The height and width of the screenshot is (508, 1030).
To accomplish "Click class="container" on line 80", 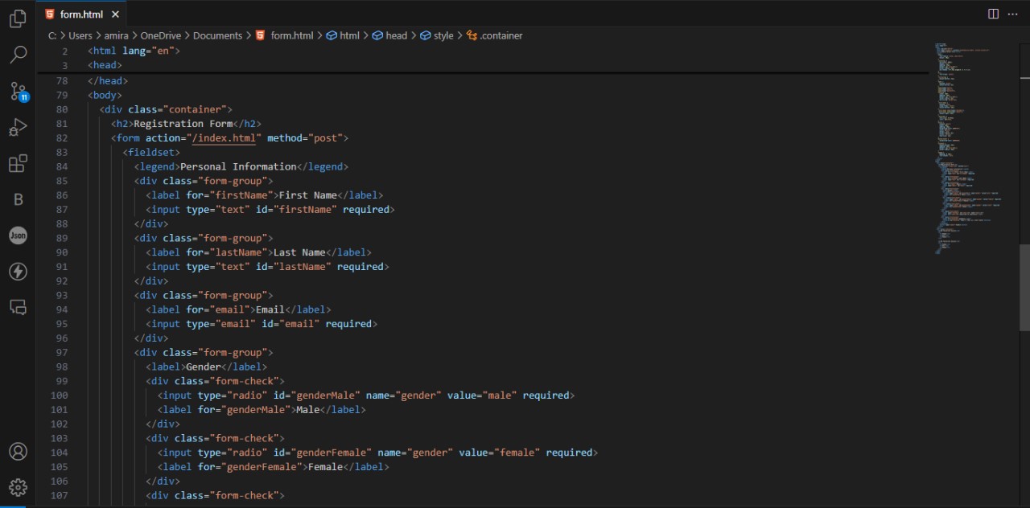I will click(x=177, y=109).
